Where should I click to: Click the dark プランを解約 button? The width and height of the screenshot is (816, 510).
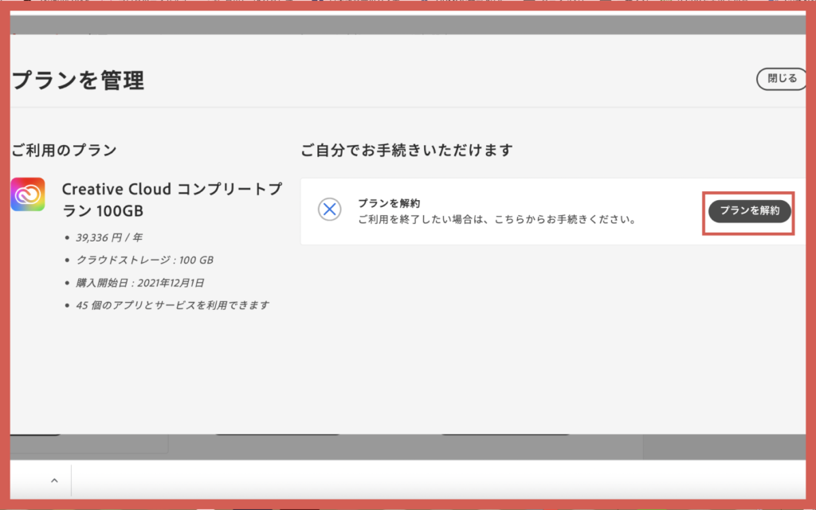(x=749, y=210)
